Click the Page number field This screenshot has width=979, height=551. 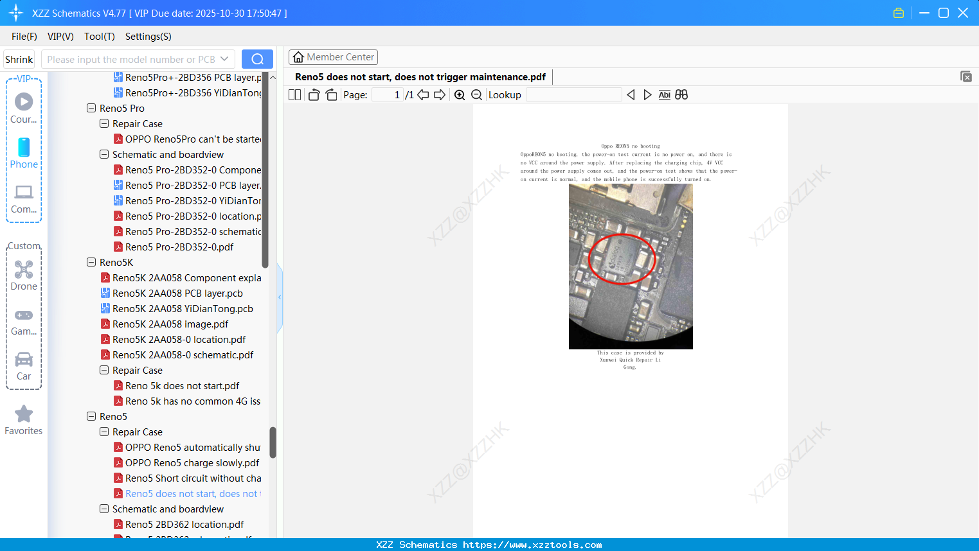[388, 95]
